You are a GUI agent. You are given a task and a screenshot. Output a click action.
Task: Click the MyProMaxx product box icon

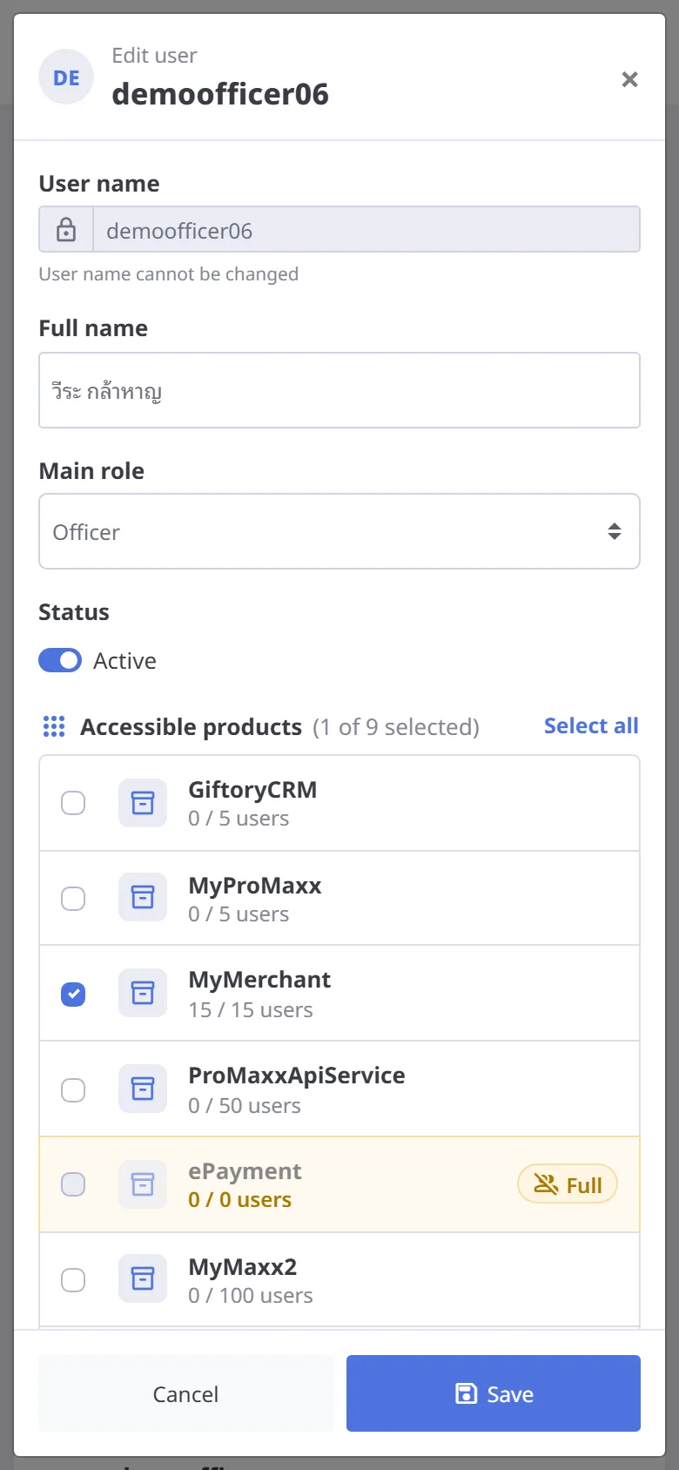[143, 897]
